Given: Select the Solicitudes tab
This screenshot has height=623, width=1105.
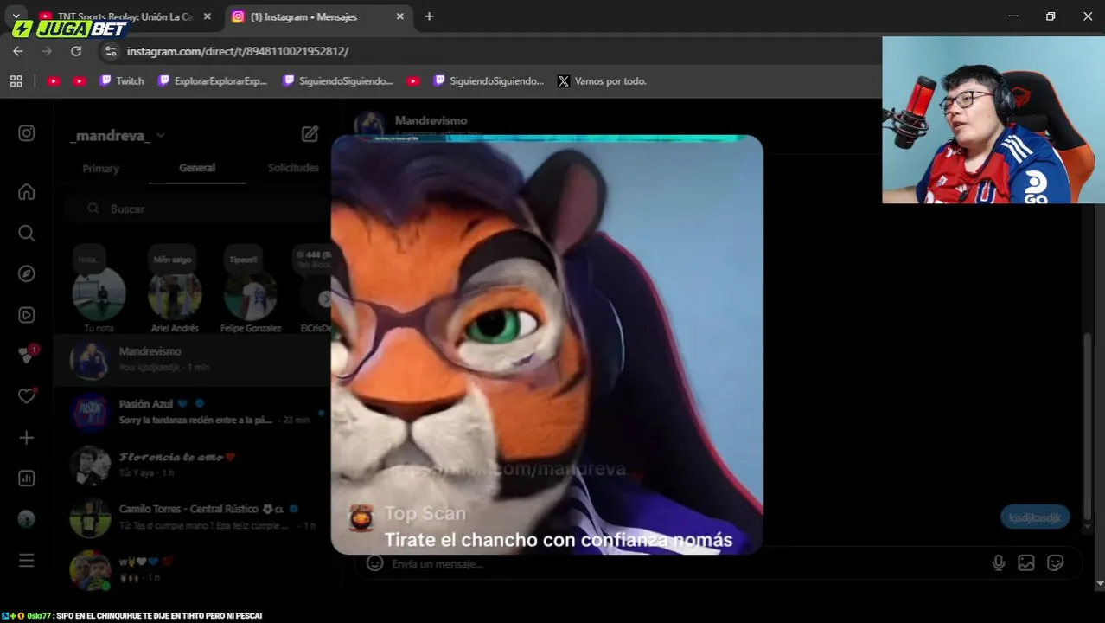Looking at the screenshot, I should click(x=293, y=168).
